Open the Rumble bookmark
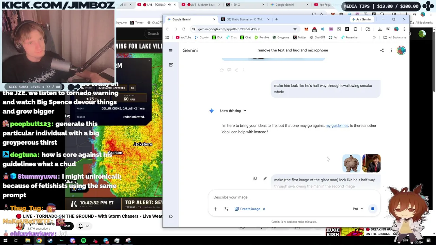The image size is (436, 245). coord(261,37)
